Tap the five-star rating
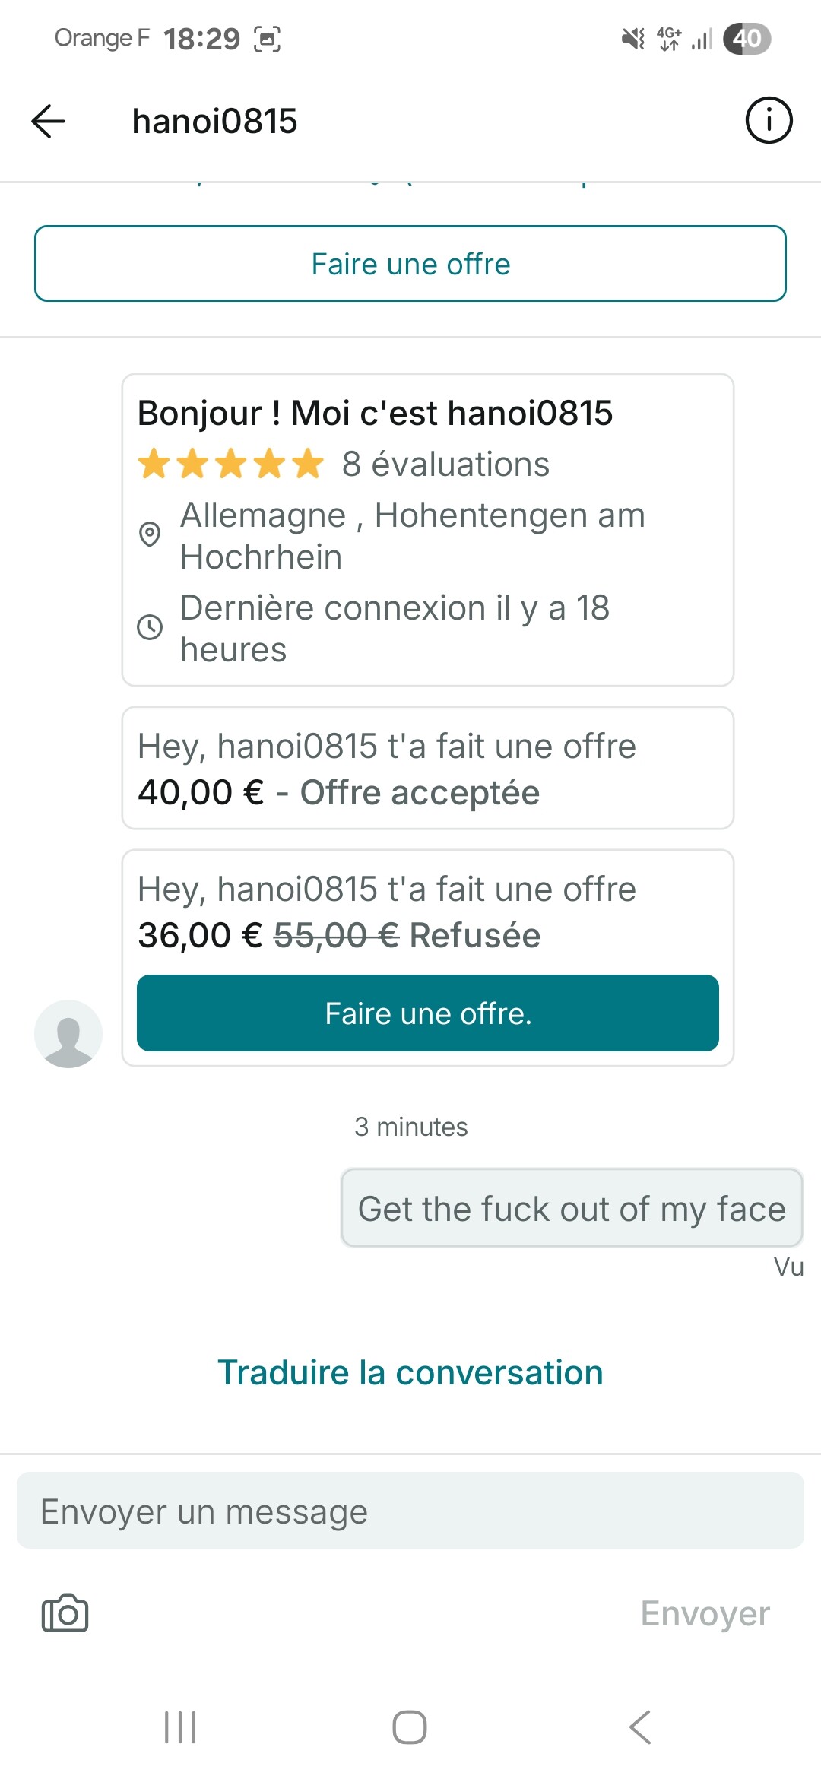Screen dimensions: 821x1779 231,464
